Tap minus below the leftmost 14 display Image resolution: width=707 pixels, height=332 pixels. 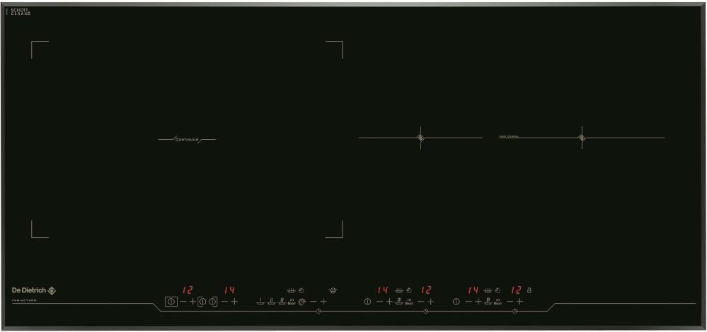click(x=224, y=302)
